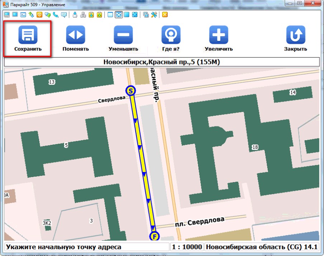This screenshot has width=324, height=256.
Task: Click the Сохранить save button
Action: 28,39
